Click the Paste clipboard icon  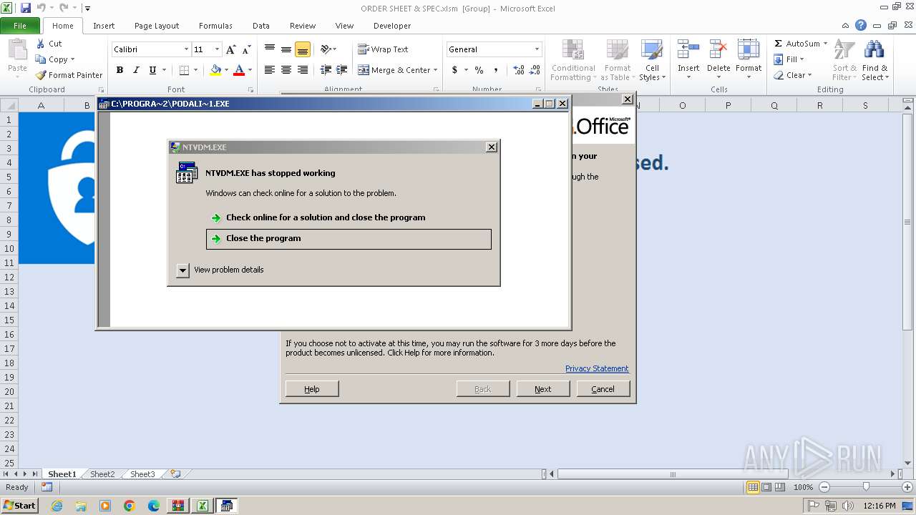[17, 50]
